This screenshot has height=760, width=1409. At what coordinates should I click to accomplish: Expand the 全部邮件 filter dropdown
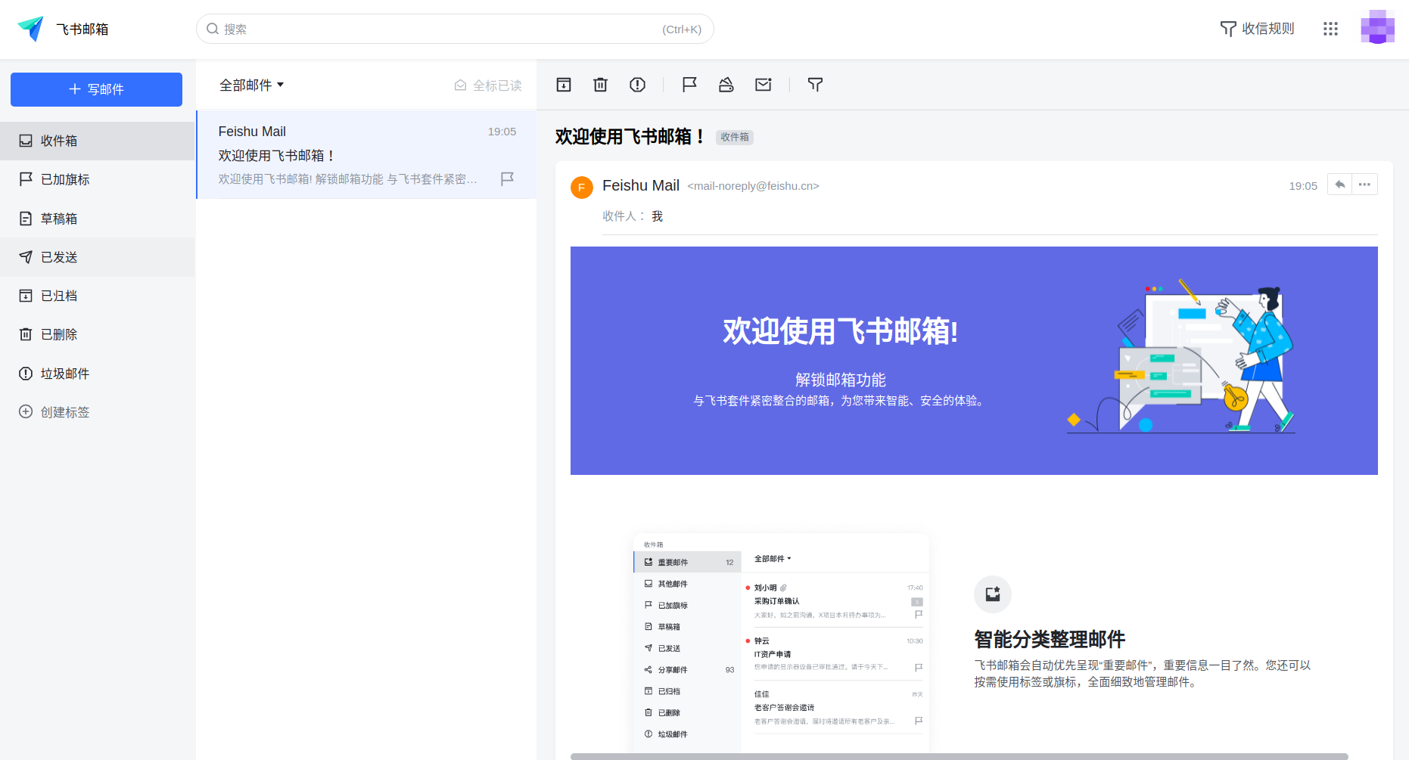[251, 85]
